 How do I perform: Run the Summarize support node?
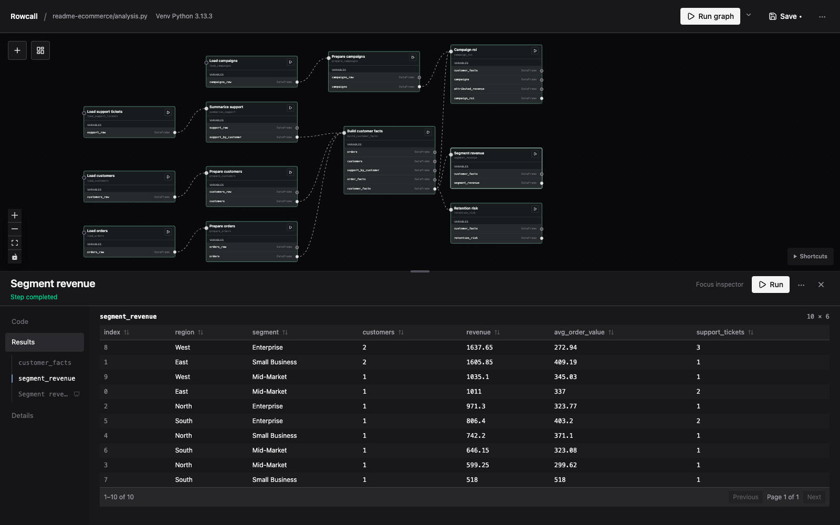pyautogui.click(x=290, y=108)
